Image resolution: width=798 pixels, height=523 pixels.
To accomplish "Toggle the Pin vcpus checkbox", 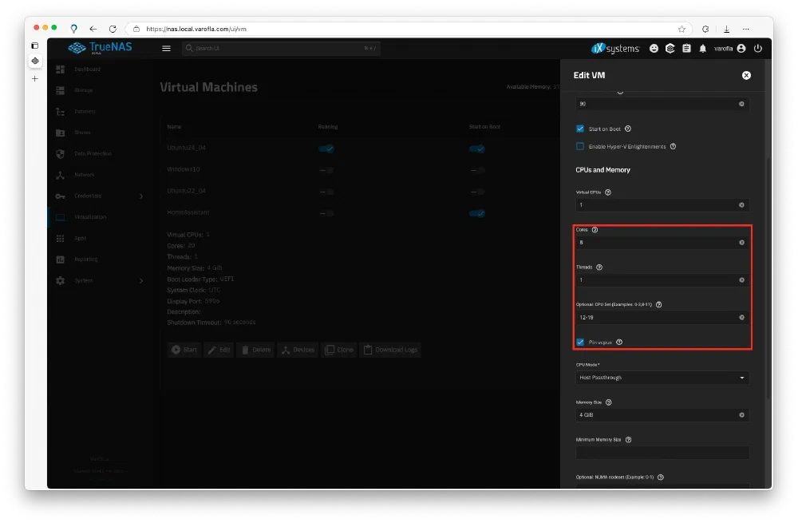I will click(580, 342).
